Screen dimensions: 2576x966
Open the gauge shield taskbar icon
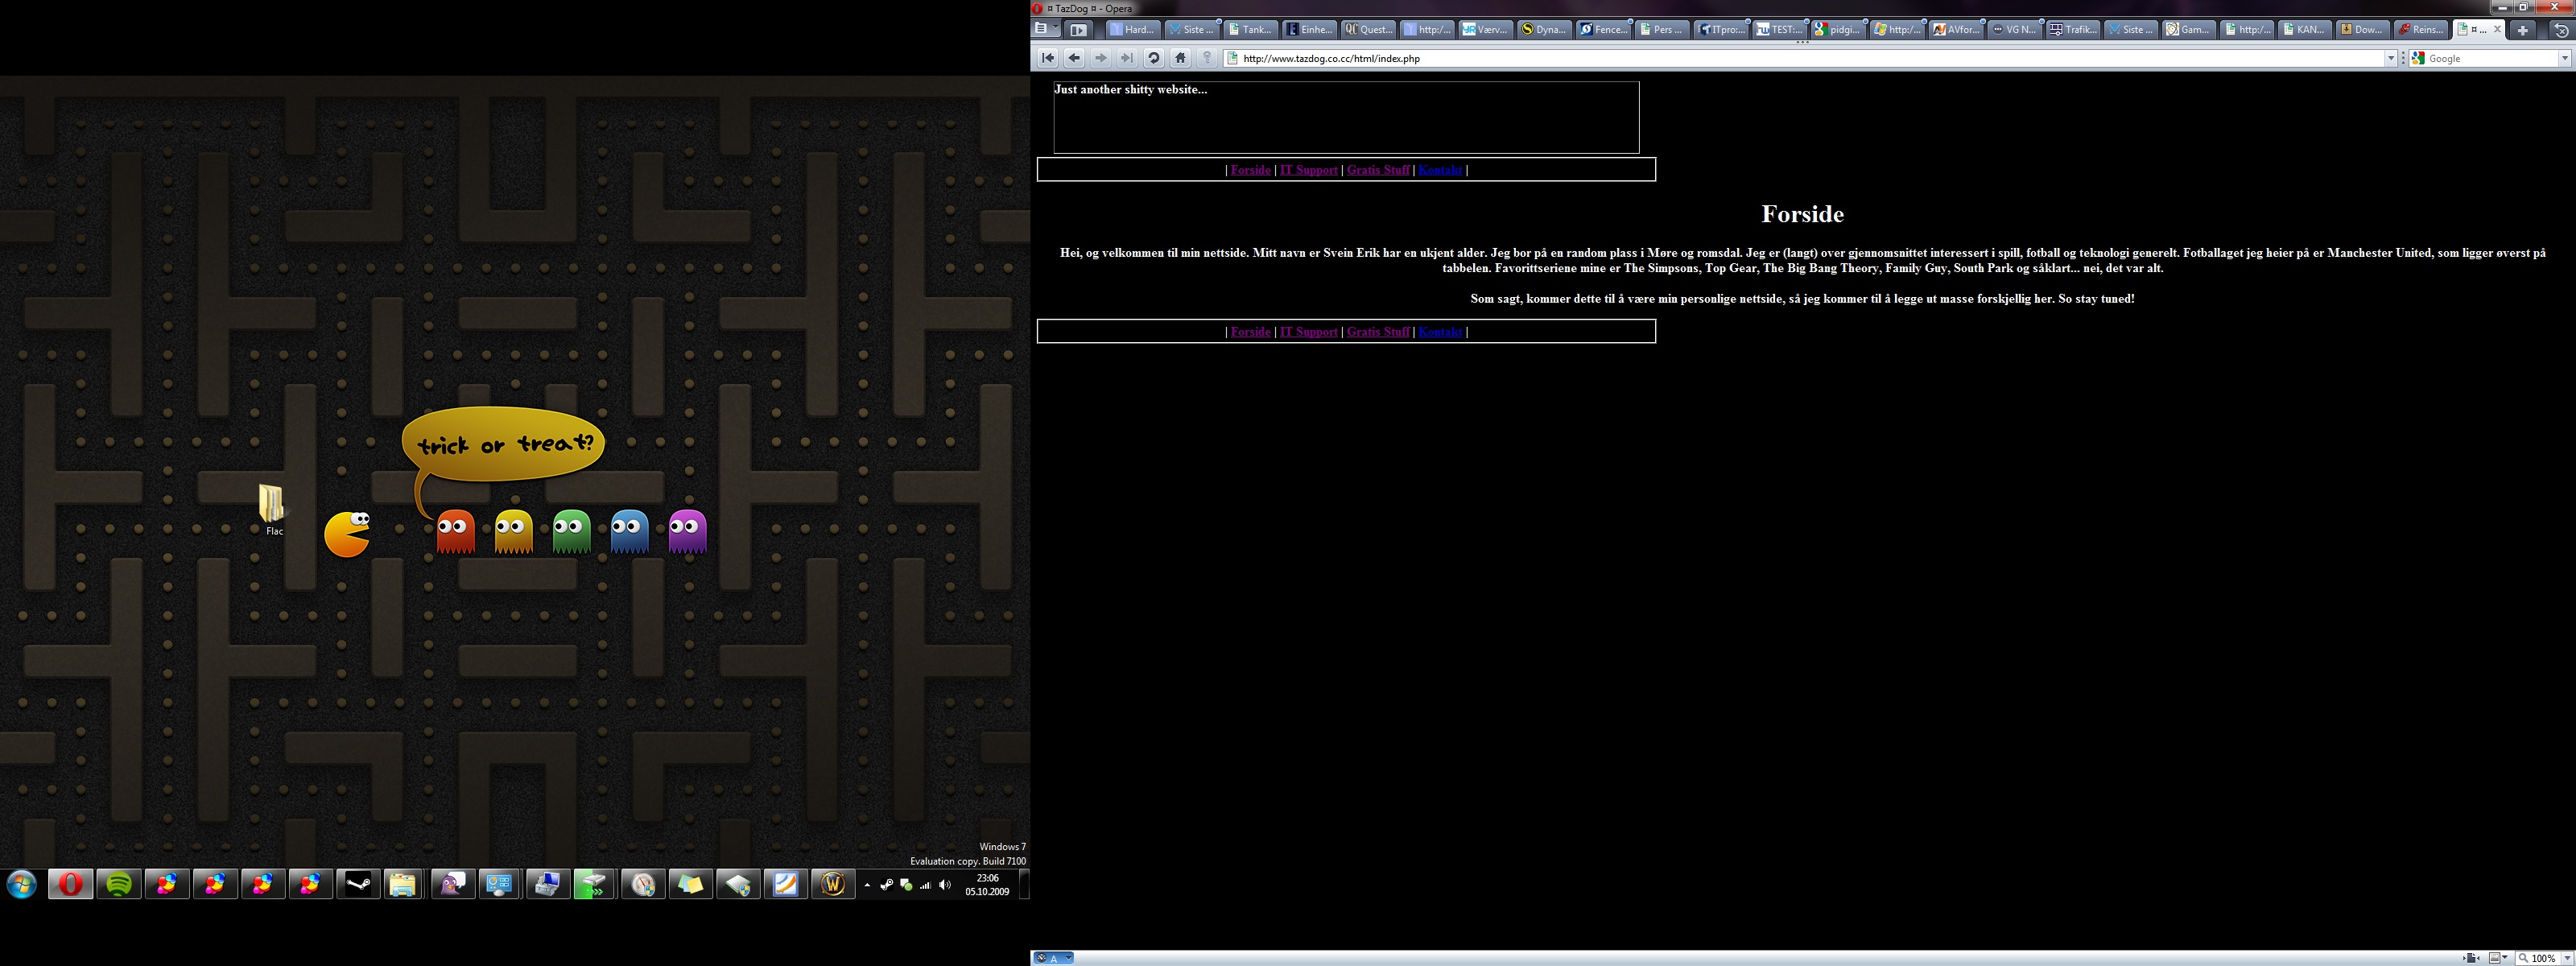[643, 884]
